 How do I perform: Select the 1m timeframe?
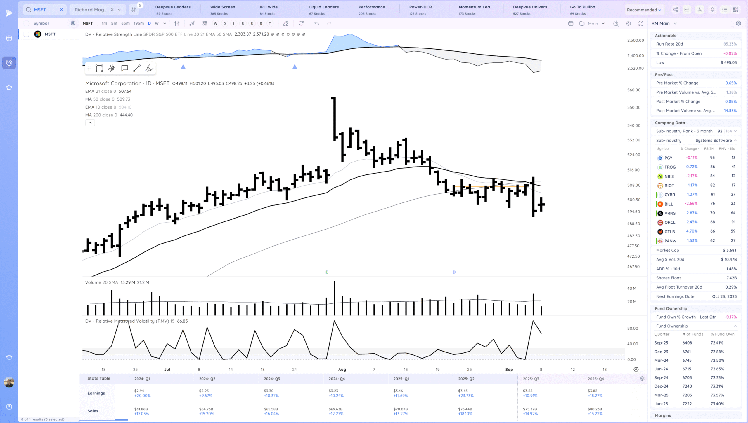pos(104,23)
